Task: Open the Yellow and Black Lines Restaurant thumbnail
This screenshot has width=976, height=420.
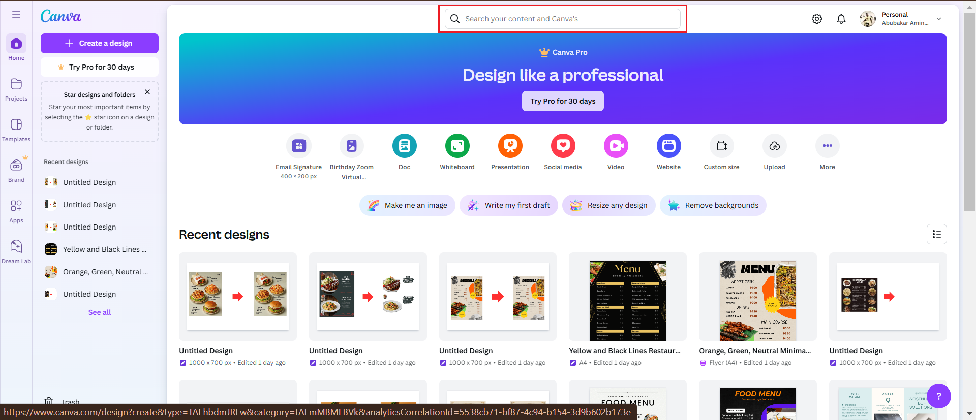Action: [x=628, y=297]
